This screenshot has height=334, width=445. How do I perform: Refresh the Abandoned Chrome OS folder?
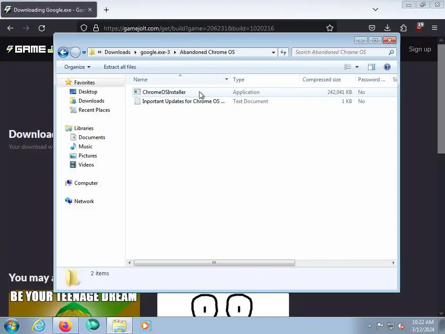(x=283, y=52)
